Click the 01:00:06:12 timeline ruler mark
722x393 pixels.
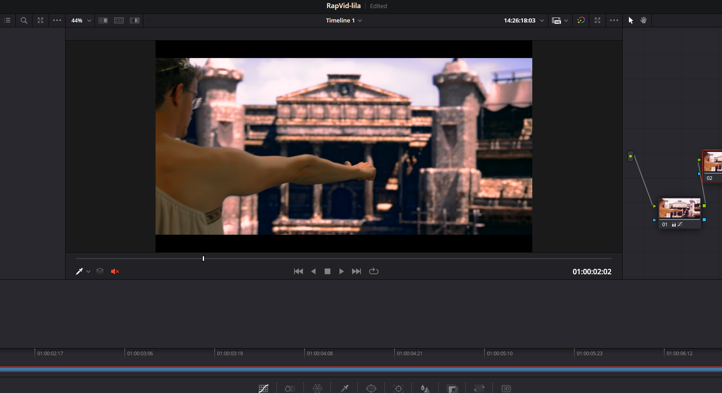[679, 353]
